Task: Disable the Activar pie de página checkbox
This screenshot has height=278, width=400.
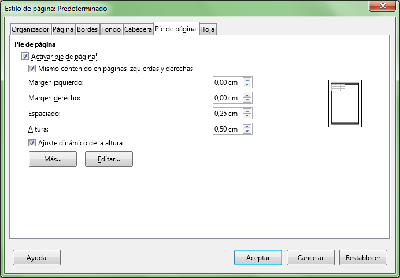Action: click(x=24, y=57)
